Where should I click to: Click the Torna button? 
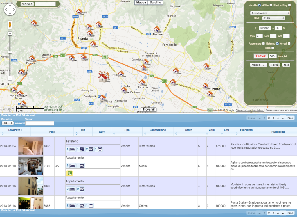[275, 65]
